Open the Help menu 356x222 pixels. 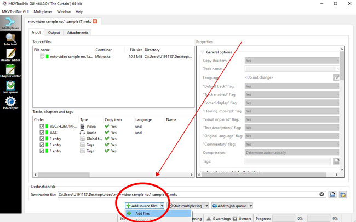tap(79, 12)
